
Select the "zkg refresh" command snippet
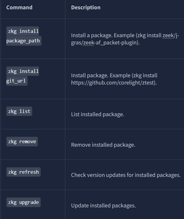click(24, 172)
